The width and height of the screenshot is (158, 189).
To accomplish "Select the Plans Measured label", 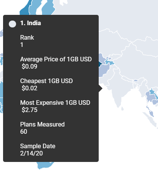I will pyautogui.click(x=42, y=124).
